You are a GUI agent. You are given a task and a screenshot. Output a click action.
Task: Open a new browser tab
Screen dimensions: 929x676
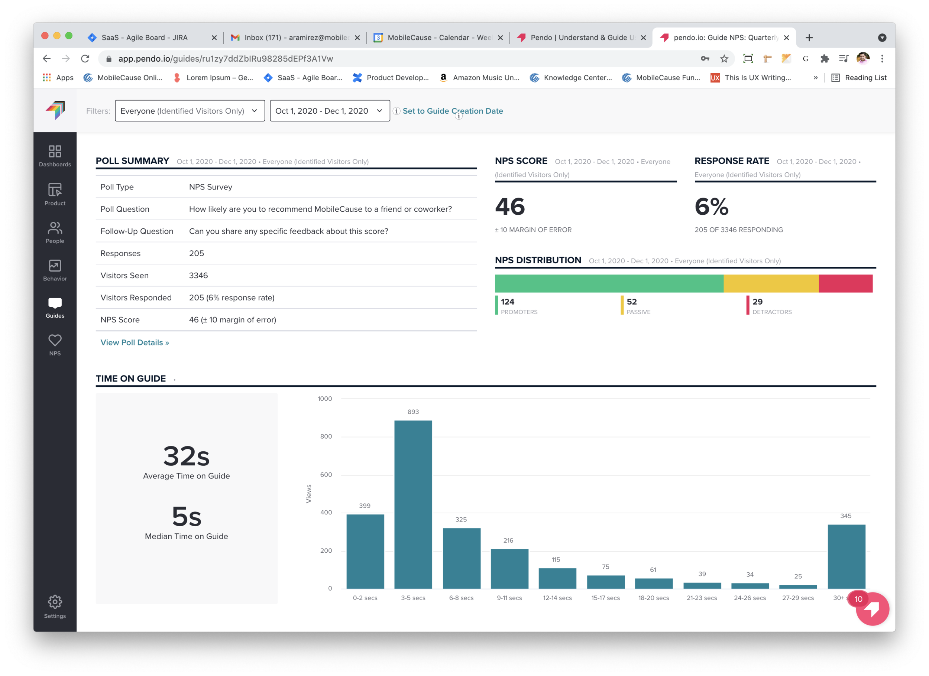(809, 38)
